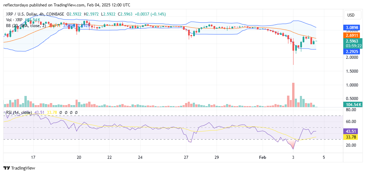Click the 20.00 RSI axis tick
The image size is (366, 174).
click(351, 145)
